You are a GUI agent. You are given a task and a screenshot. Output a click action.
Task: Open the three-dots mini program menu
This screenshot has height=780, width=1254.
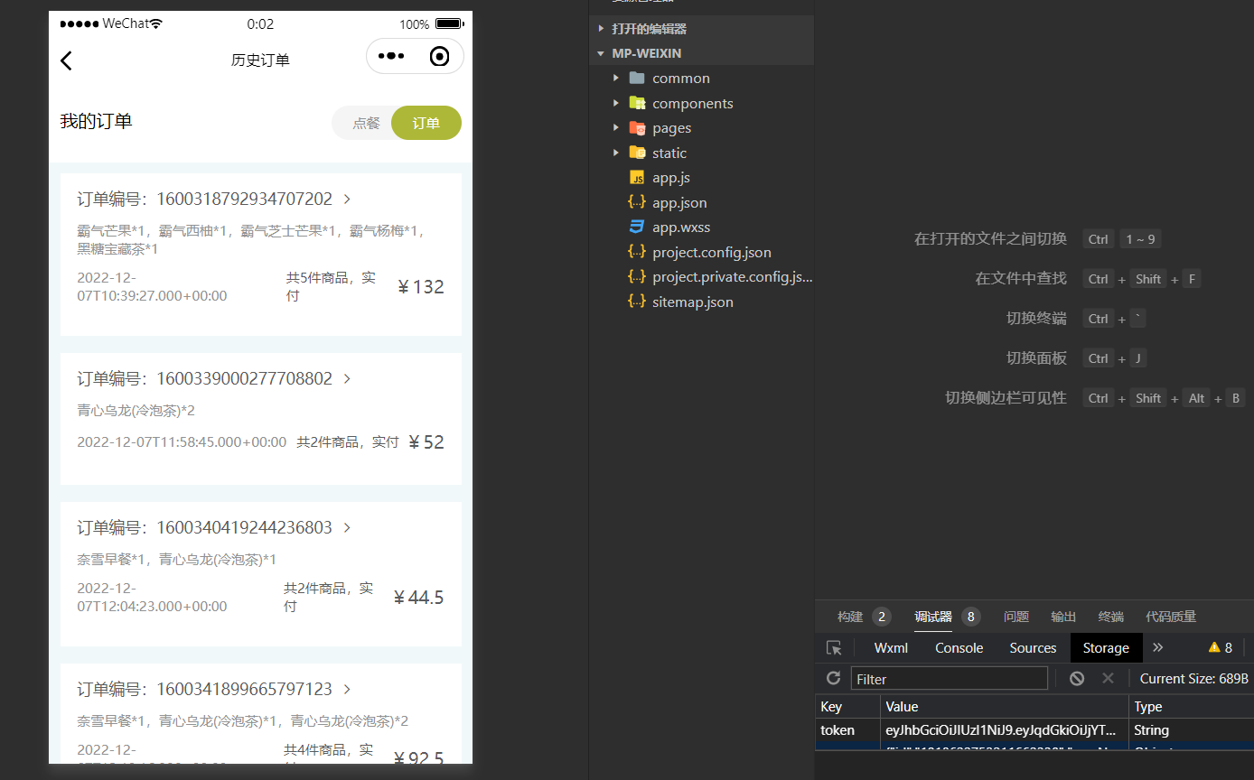point(391,56)
